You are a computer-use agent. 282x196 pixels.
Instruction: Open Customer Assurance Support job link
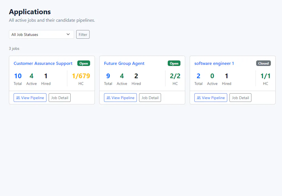[x=43, y=63]
